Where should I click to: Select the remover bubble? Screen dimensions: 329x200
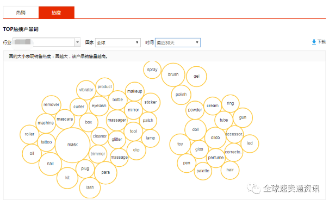tap(52, 104)
